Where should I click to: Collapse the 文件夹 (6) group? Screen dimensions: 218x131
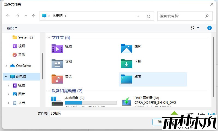49,38
